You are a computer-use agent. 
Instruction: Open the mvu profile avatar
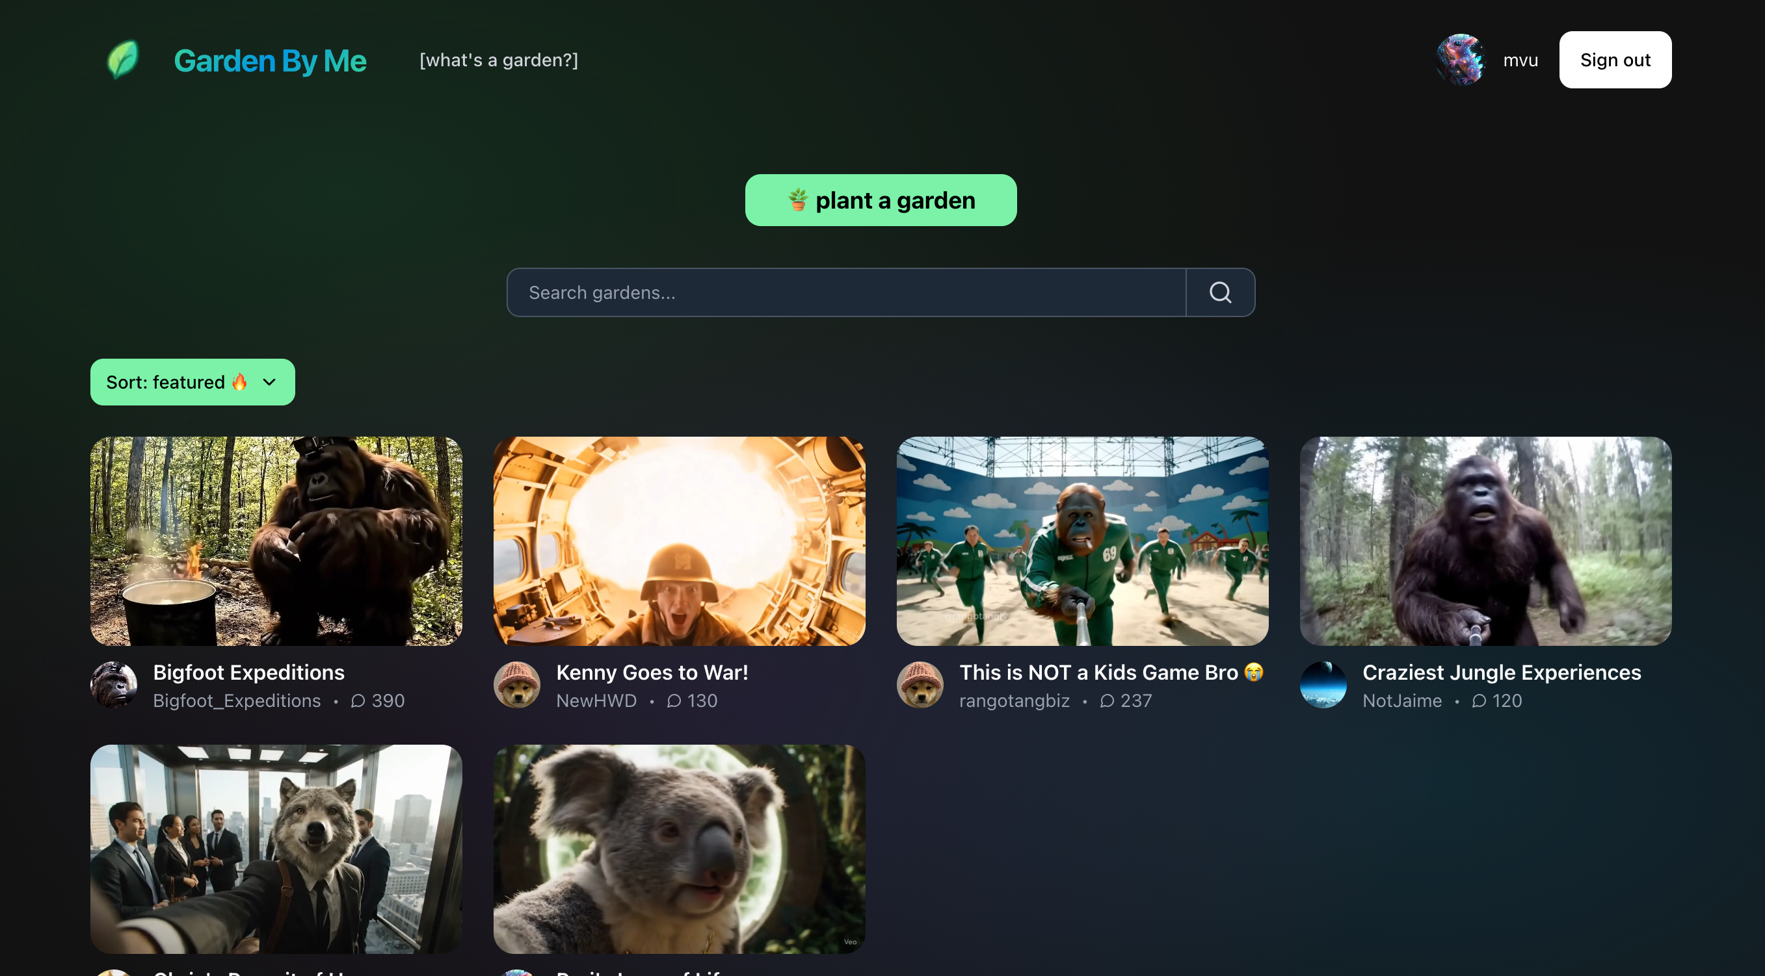[1460, 60]
